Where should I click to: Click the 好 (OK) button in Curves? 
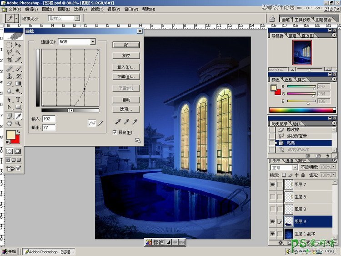point(126,45)
